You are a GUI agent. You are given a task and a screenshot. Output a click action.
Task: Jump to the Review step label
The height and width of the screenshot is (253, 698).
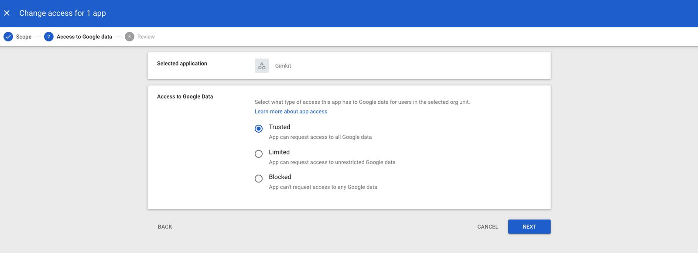tap(146, 37)
